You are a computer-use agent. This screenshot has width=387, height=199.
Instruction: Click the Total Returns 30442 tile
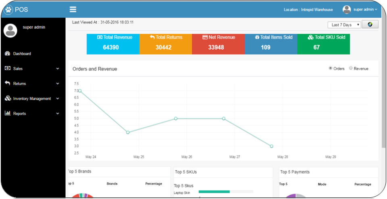pyautogui.click(x=166, y=44)
